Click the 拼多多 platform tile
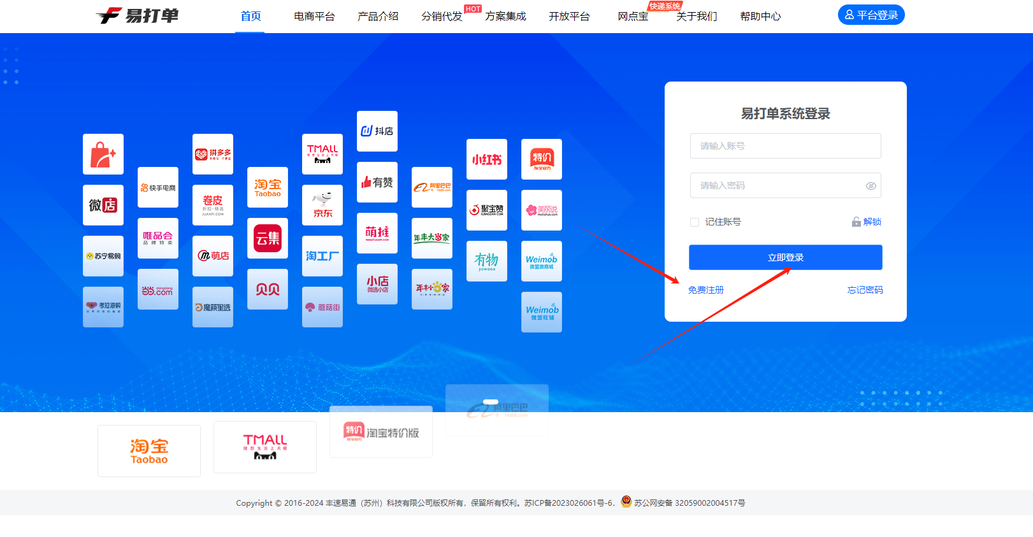This screenshot has height=537, width=1033. [x=213, y=154]
